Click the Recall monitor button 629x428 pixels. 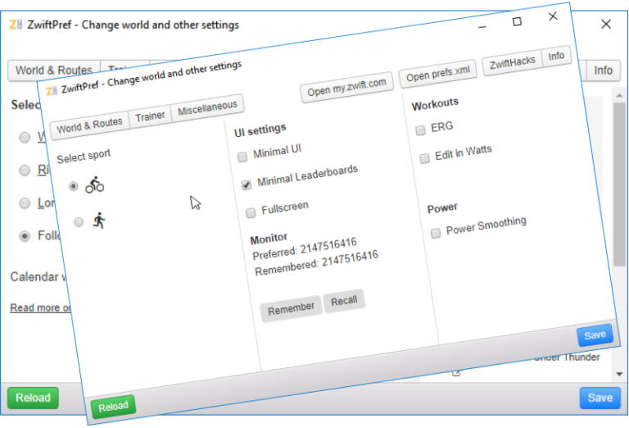[344, 301]
